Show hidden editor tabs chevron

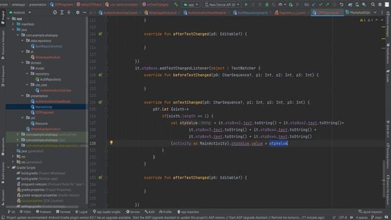375,12
